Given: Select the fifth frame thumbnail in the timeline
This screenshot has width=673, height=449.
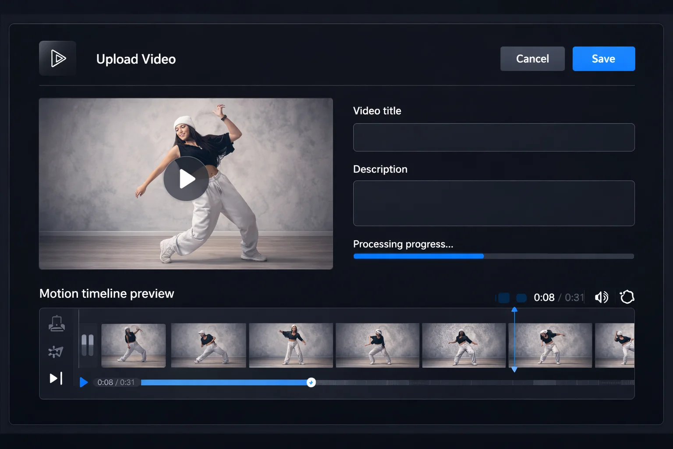Looking at the screenshot, I should pos(464,346).
